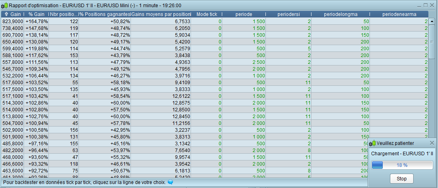Click candlestick icon in Veuillez patienter dialog
The image size is (438, 188).
(x=372, y=143)
